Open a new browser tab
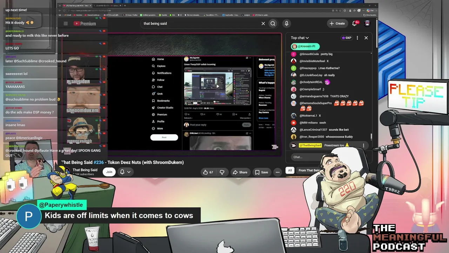Screen dimensions: 449x253 (125, 6)
